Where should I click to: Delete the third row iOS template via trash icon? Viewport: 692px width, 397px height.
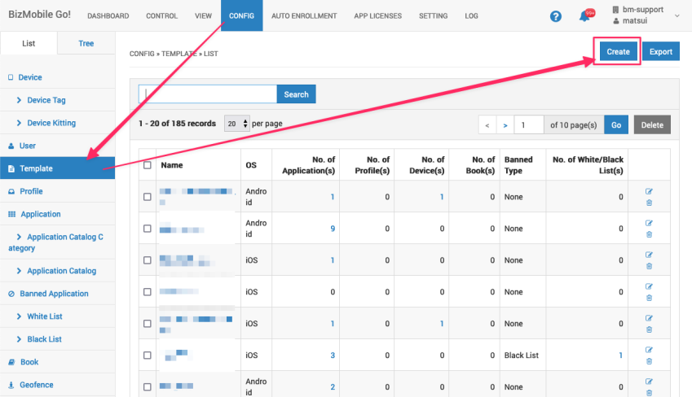pyautogui.click(x=649, y=266)
